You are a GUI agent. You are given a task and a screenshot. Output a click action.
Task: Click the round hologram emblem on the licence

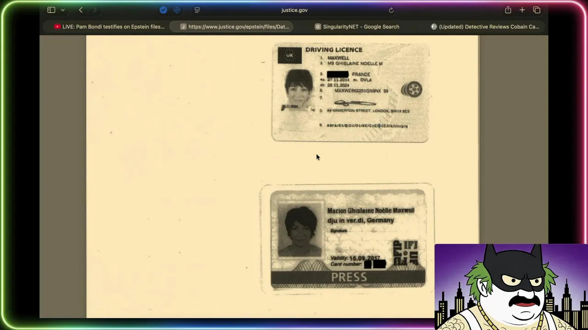412,89
